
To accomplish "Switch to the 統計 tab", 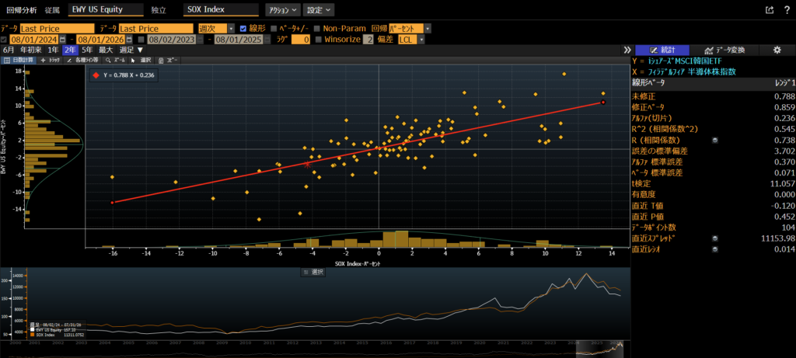I will pos(662,50).
